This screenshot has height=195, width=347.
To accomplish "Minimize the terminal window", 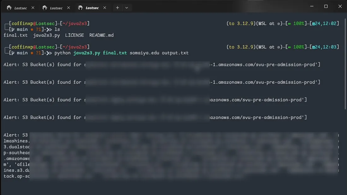I will point(312,6).
